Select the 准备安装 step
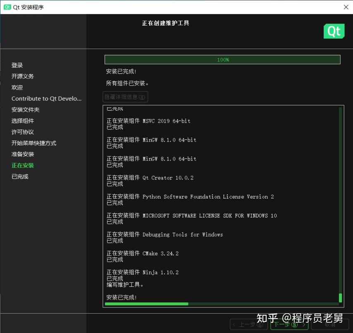 pos(22,154)
